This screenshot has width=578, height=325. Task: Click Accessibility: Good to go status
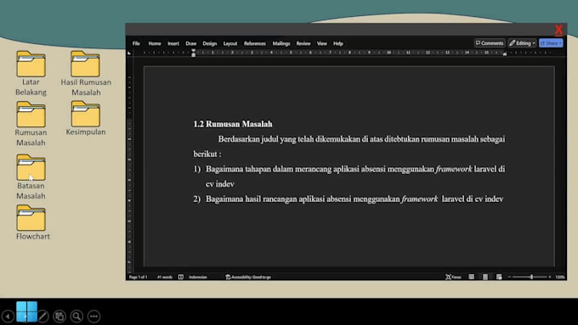pos(248,277)
